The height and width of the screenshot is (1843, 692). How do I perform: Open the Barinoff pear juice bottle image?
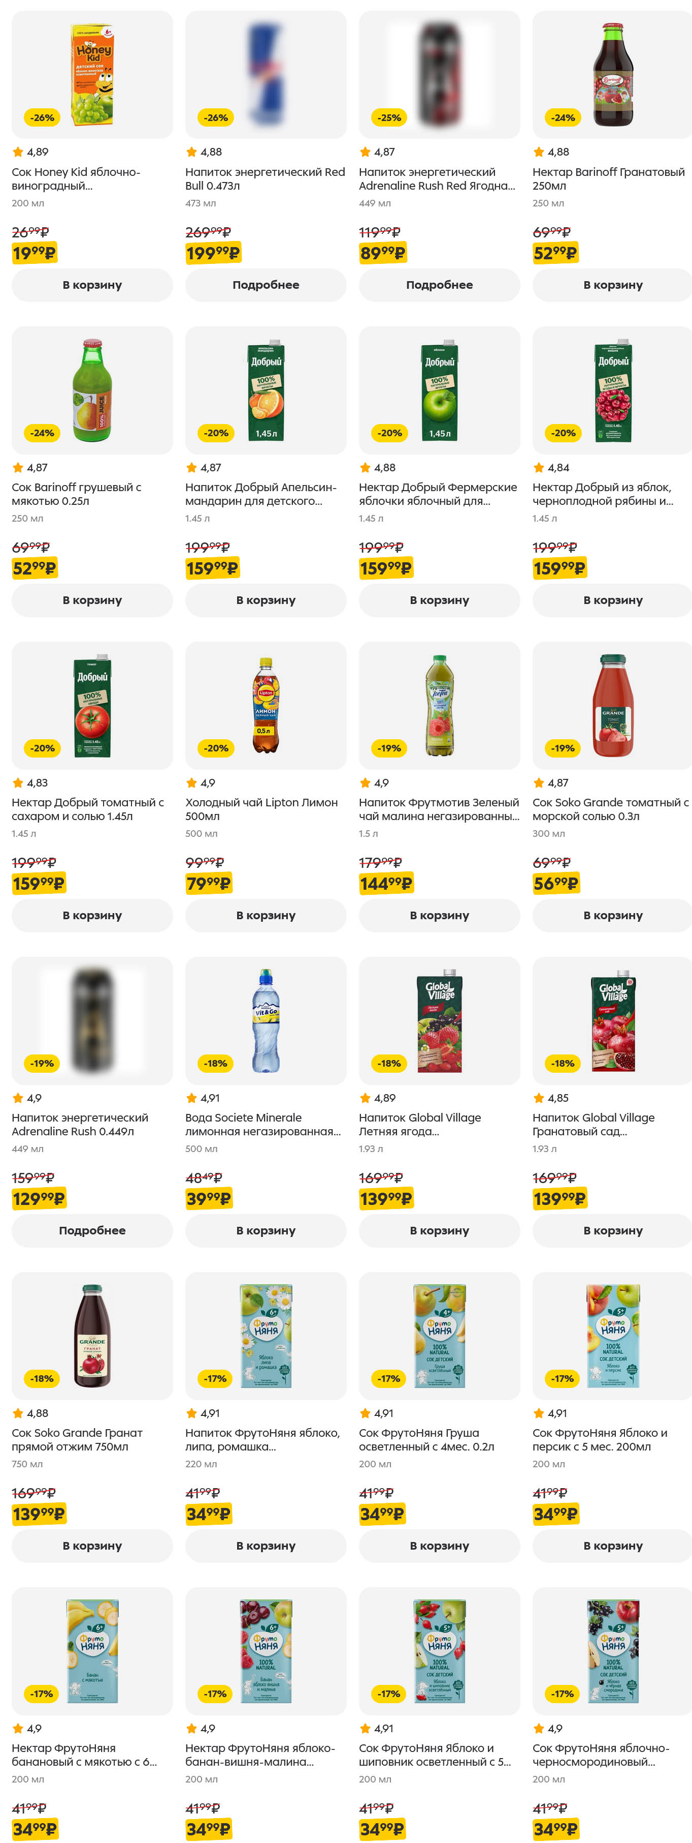coord(92,390)
